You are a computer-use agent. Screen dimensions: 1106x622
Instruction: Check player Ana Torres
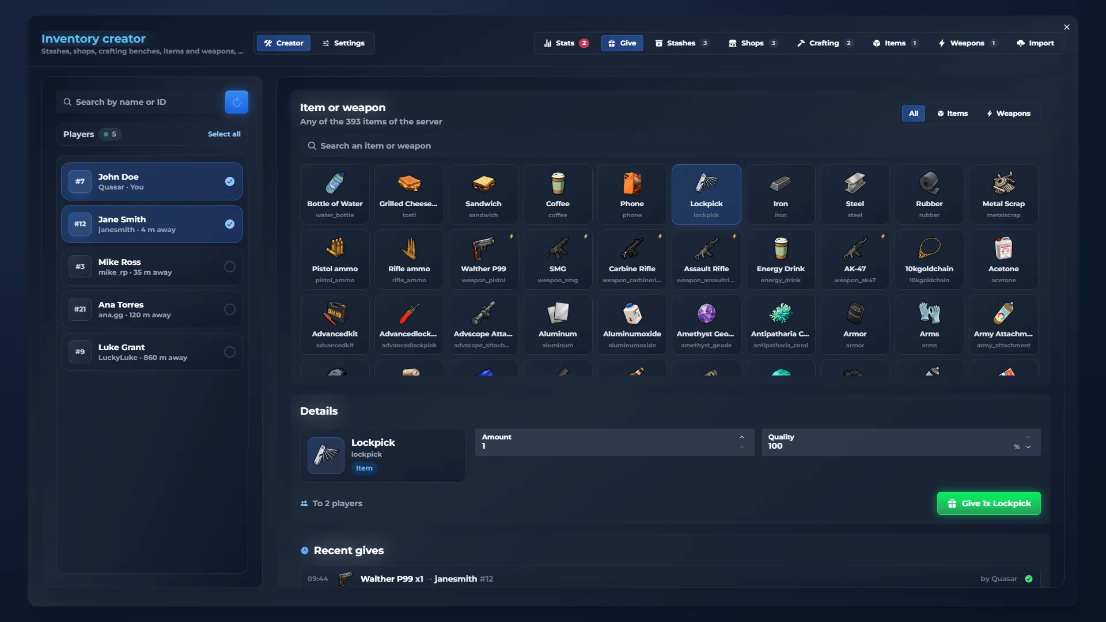click(152, 309)
